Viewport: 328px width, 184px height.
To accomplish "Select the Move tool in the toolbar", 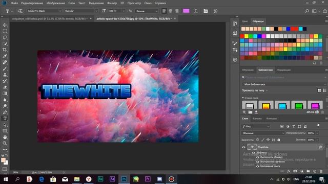I will click(5, 25).
